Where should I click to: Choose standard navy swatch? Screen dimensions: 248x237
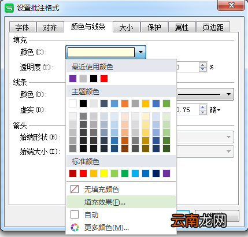(156, 173)
